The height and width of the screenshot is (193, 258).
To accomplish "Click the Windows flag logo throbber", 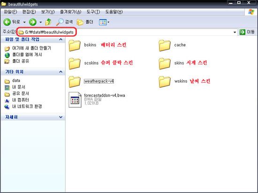I will coord(251,12).
